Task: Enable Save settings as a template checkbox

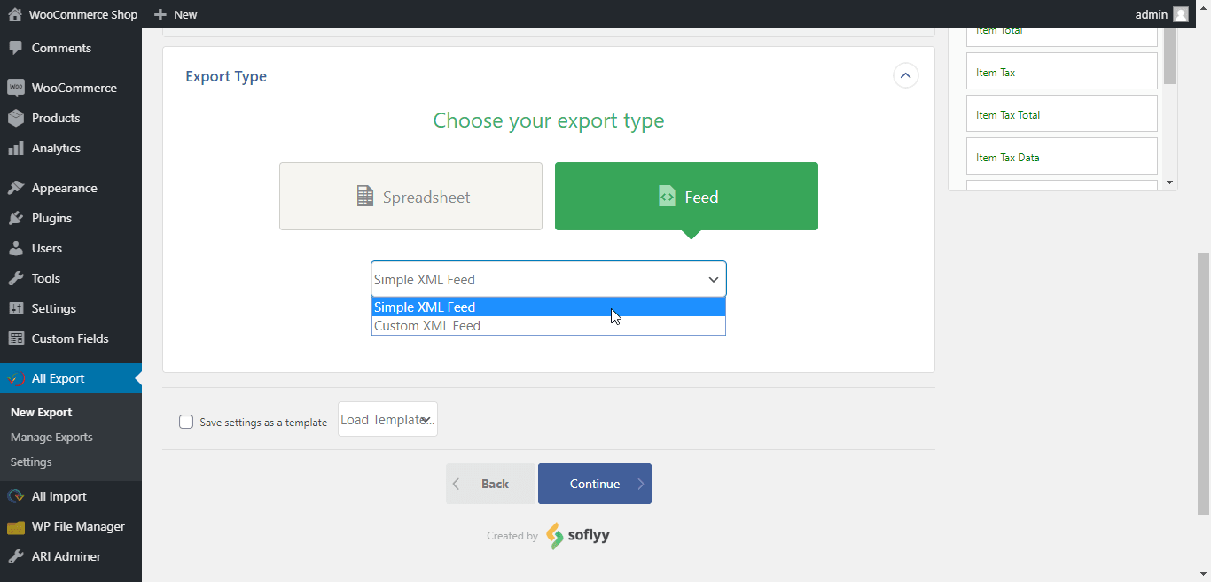Action: 186,422
